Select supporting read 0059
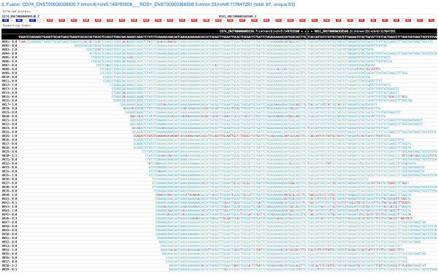 pyautogui.click(x=219, y=269)
